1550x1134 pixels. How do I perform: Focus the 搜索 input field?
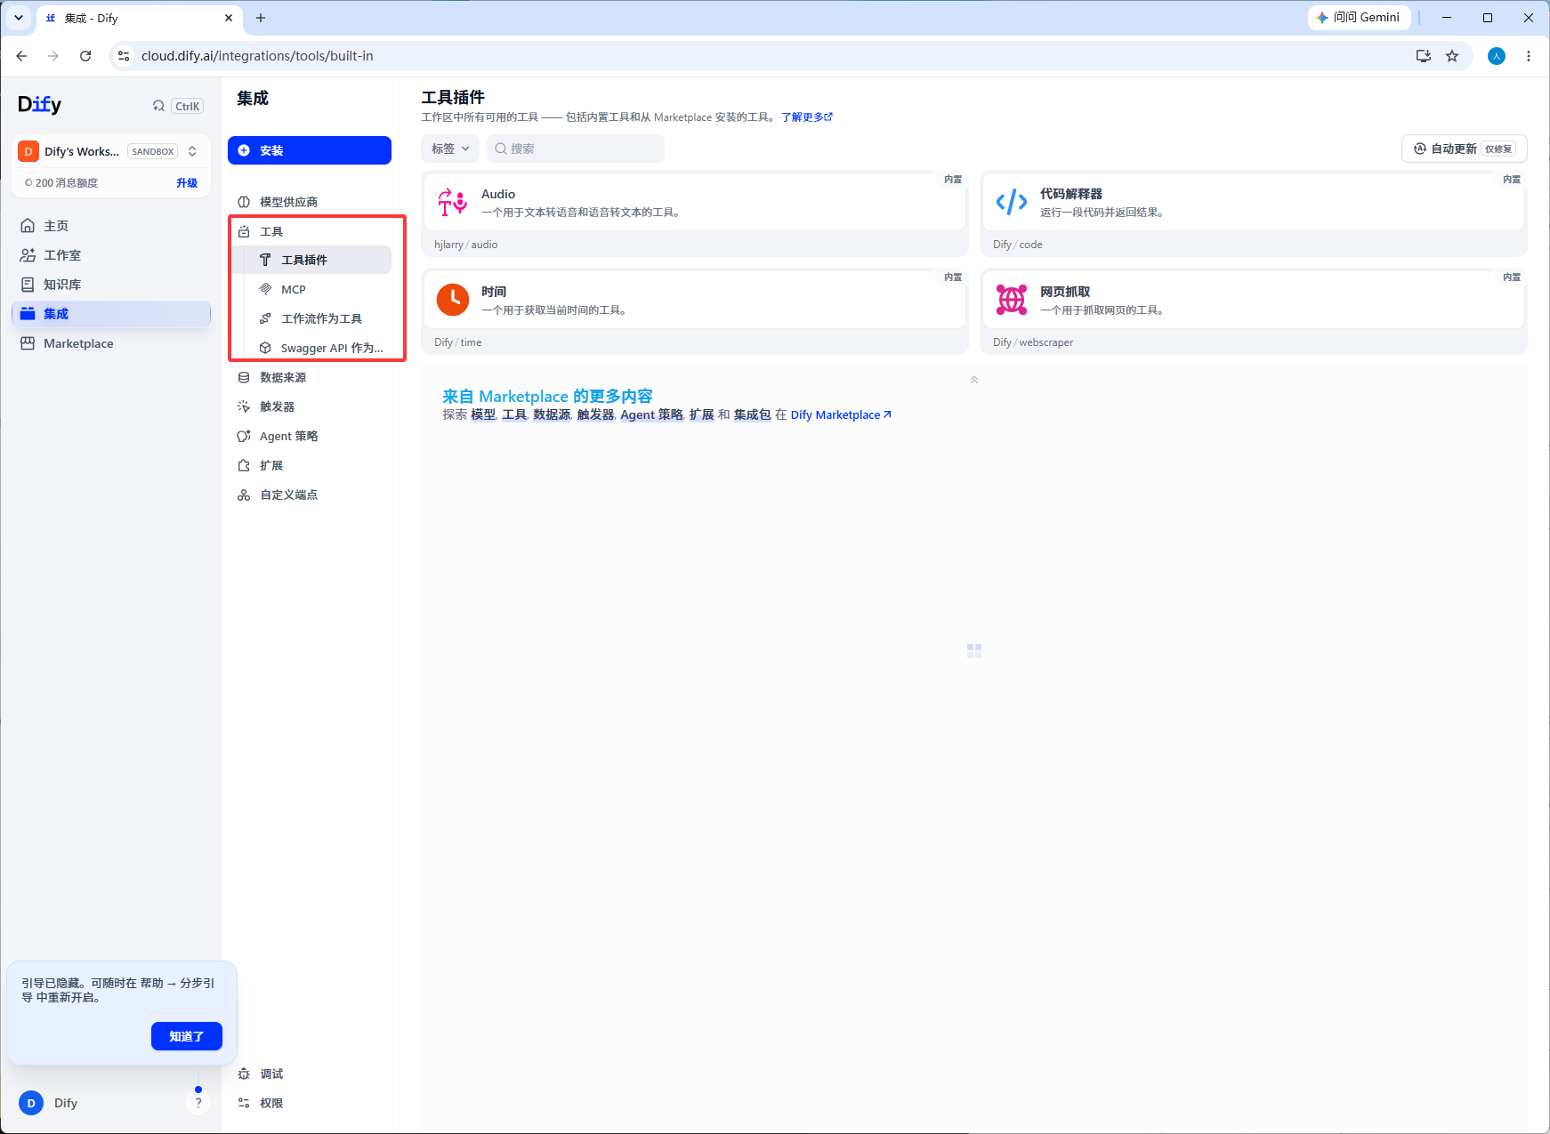pos(576,149)
